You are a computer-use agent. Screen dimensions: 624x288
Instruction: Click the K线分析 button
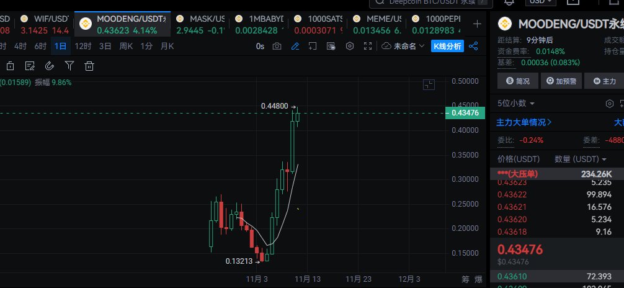(x=447, y=46)
